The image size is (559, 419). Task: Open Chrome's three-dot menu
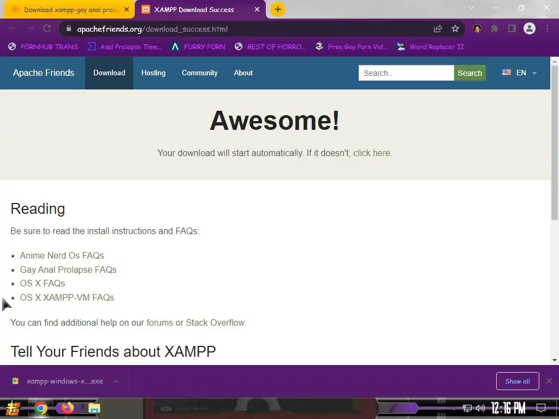tap(547, 28)
